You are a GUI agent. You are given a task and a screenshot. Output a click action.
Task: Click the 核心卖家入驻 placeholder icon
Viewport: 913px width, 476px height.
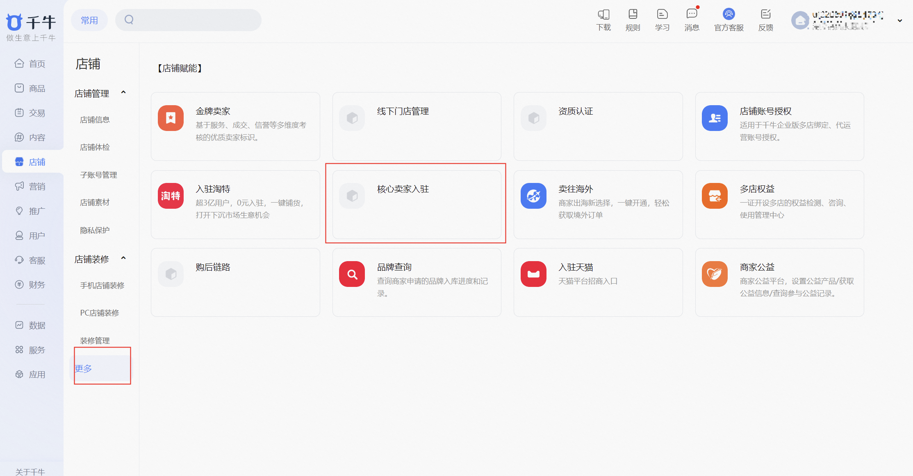[352, 196]
